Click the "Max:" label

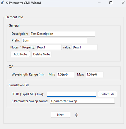pyautogui.click(x=81, y=74)
